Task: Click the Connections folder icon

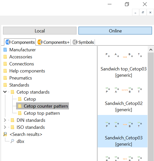Action: (x=5, y=64)
